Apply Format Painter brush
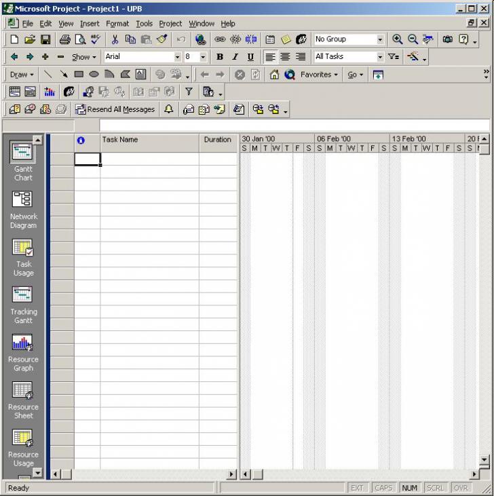 [x=161, y=39]
